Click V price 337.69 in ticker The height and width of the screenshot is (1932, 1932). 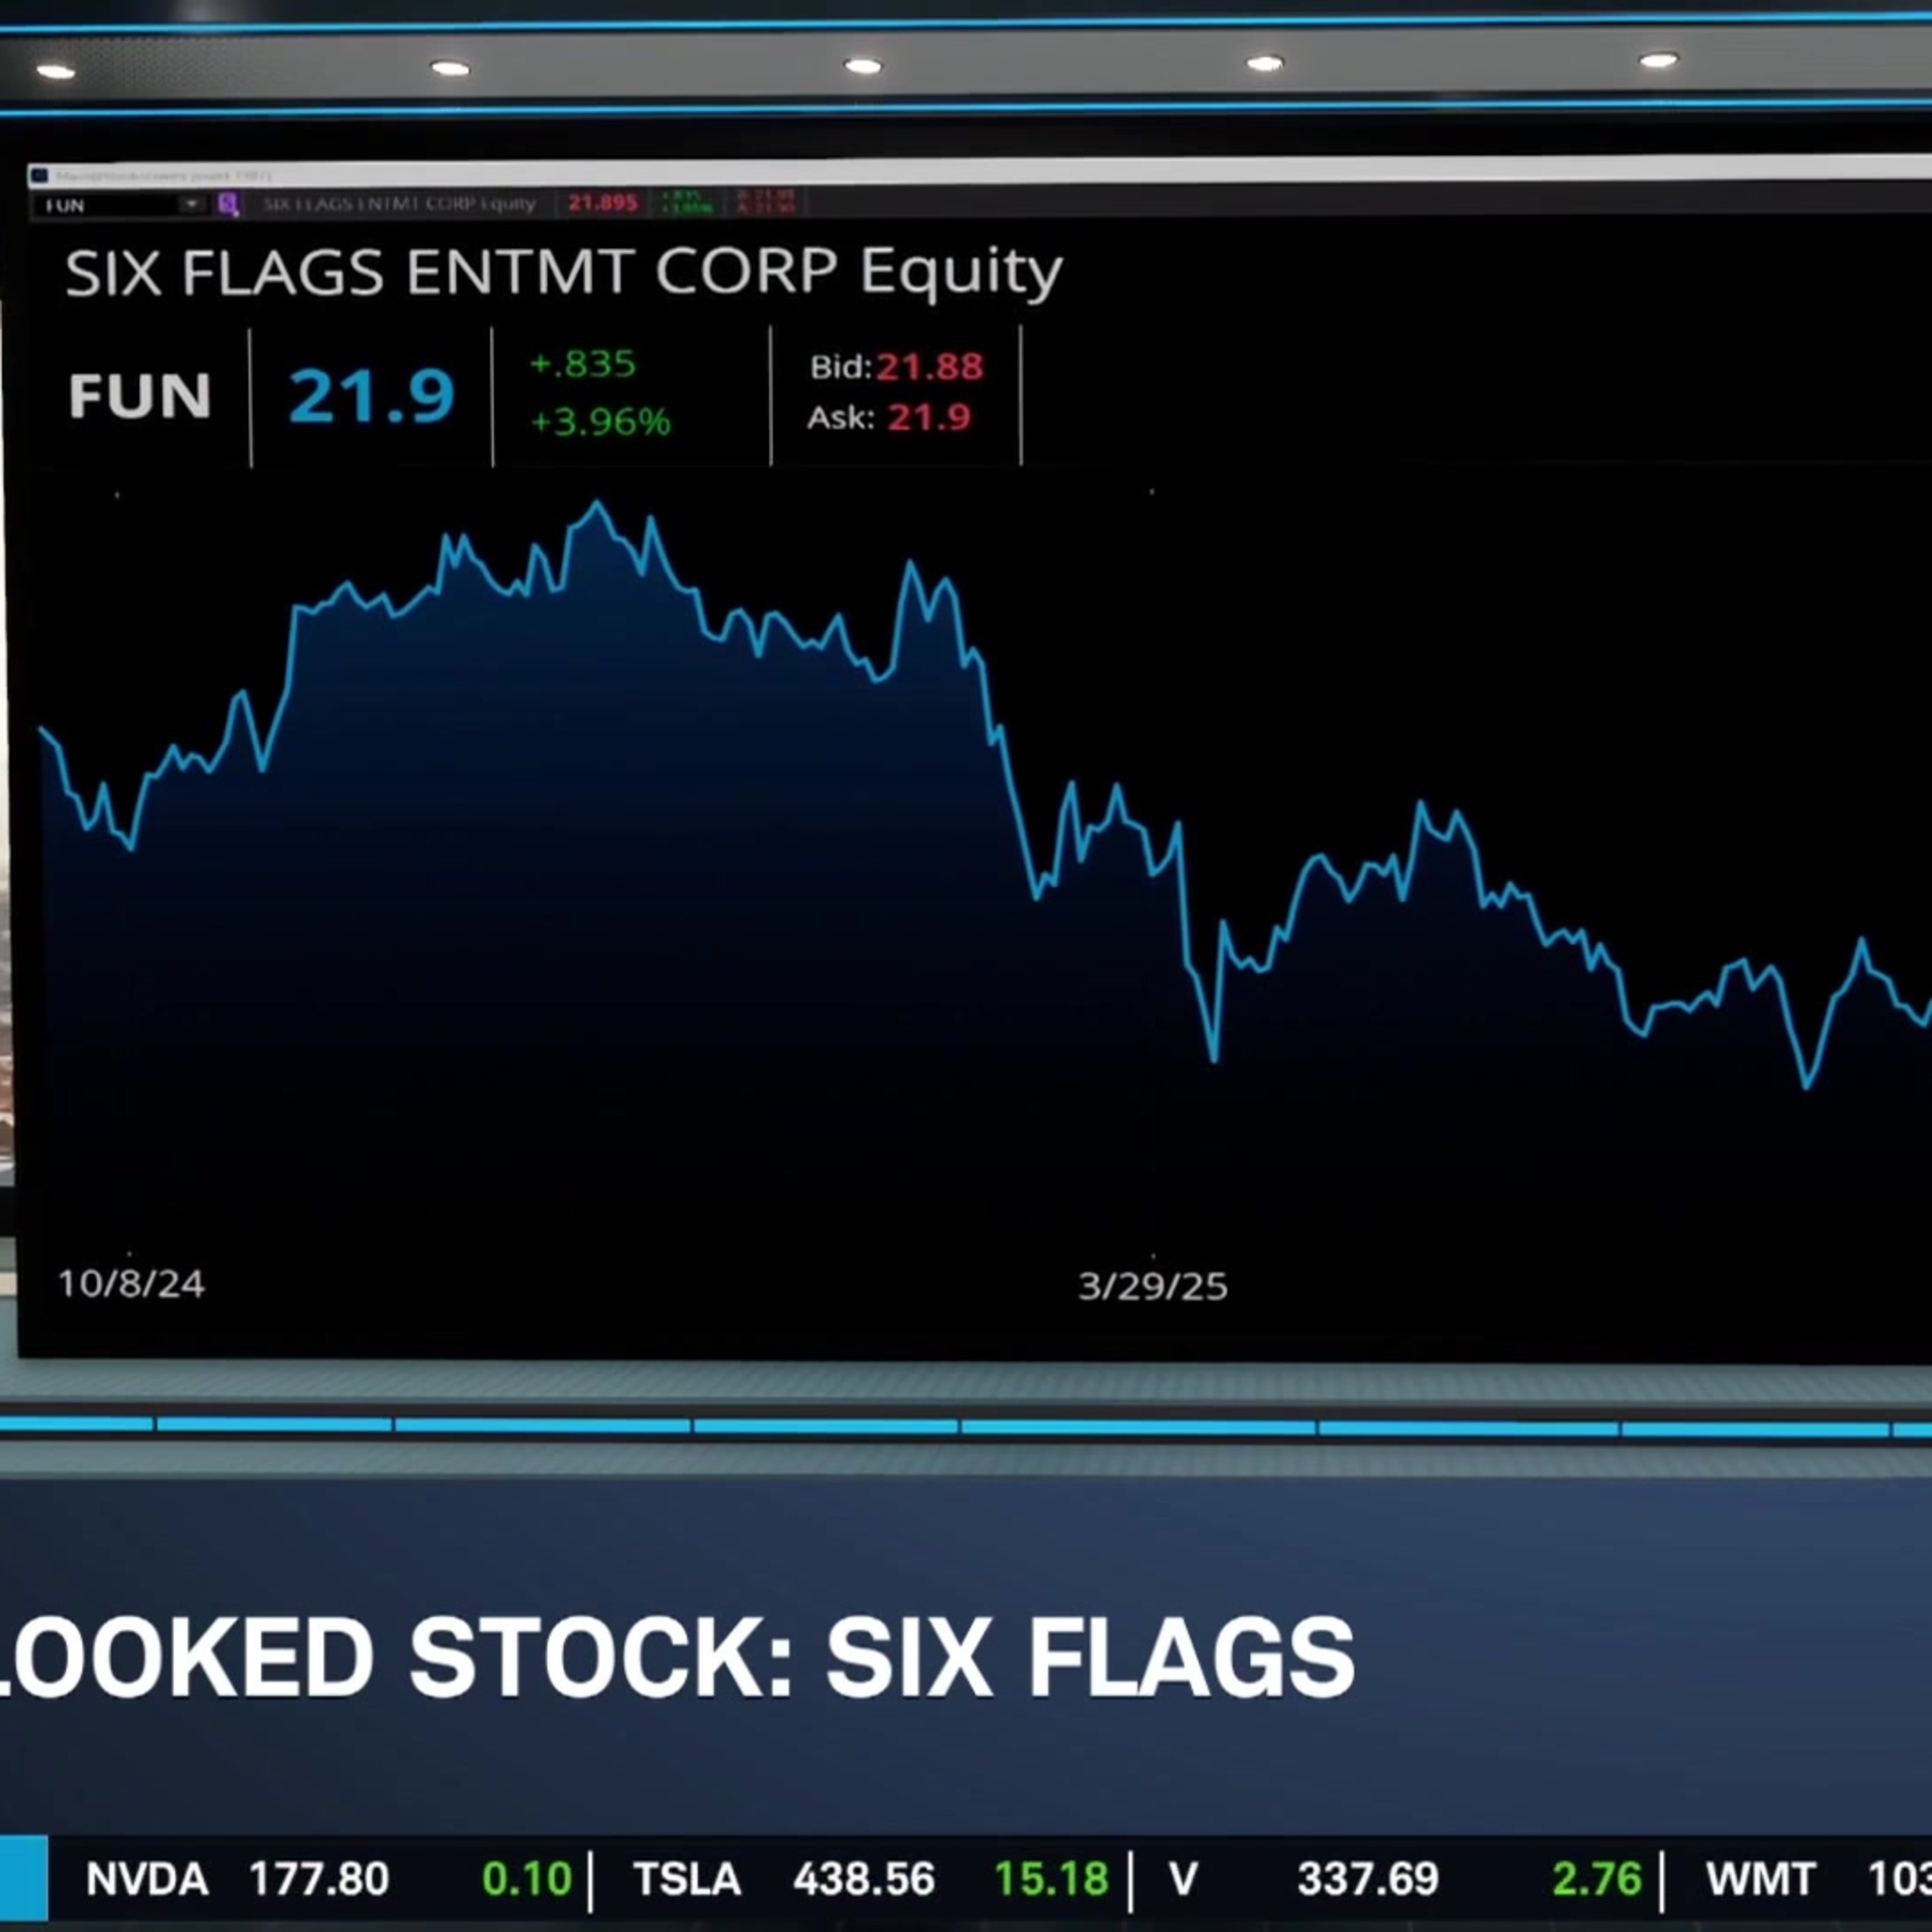tap(1368, 1879)
